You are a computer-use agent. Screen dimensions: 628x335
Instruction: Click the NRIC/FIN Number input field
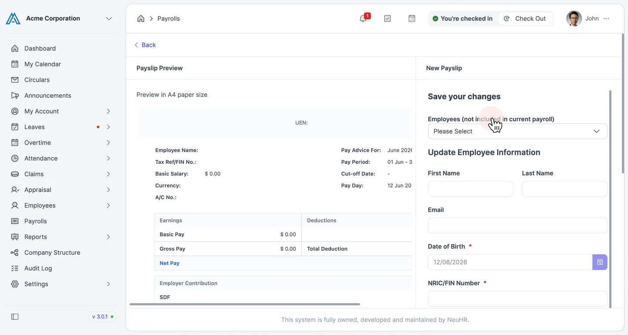[x=518, y=299]
